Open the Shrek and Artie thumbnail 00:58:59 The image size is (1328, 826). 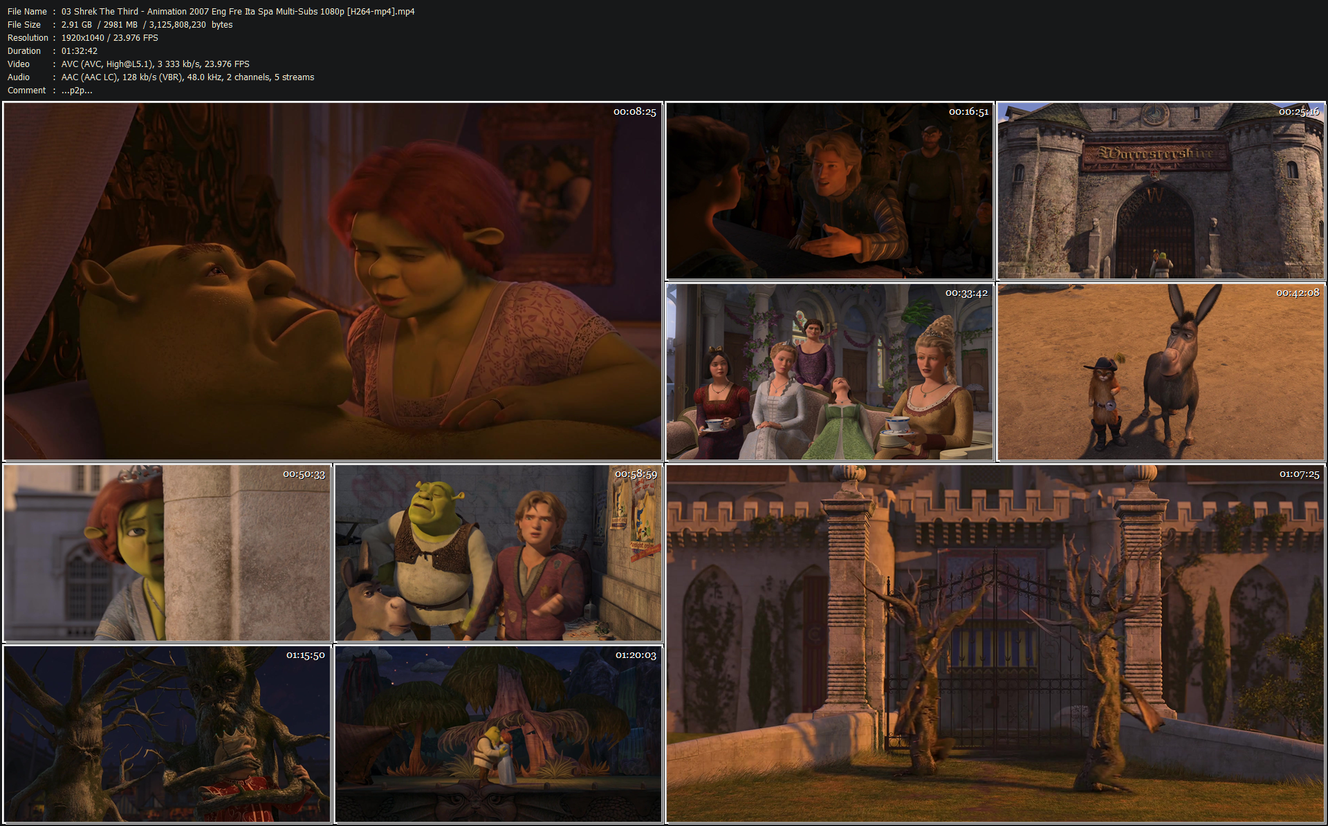click(x=498, y=553)
